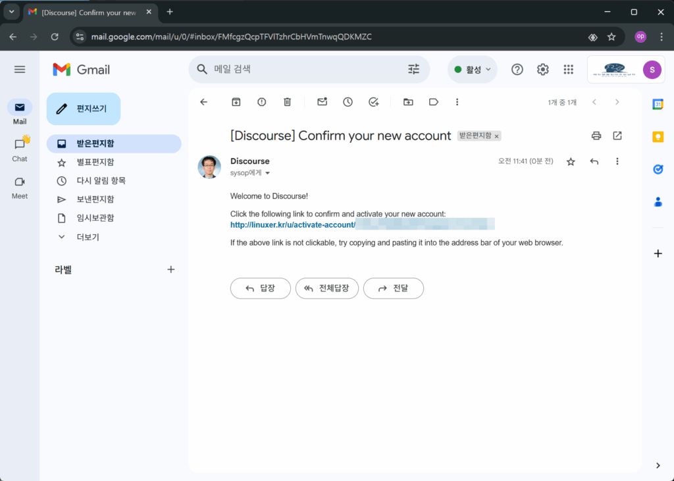Move the email to another folder
The width and height of the screenshot is (674, 481).
pos(408,102)
